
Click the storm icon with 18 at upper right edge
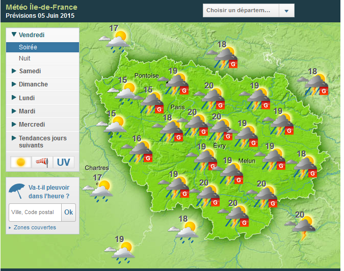[x=312, y=85]
